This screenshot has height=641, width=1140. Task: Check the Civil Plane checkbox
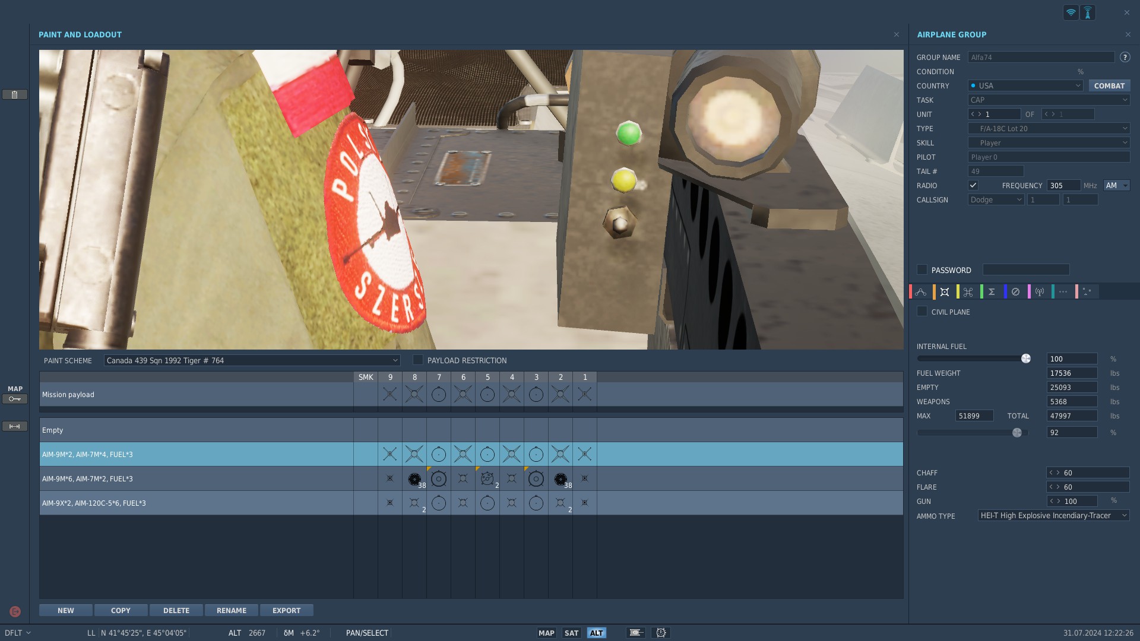pyautogui.click(x=922, y=312)
